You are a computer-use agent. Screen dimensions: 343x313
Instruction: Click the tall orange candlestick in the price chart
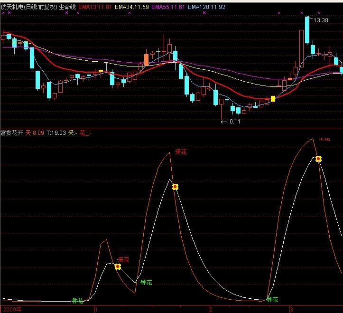pos(146,60)
